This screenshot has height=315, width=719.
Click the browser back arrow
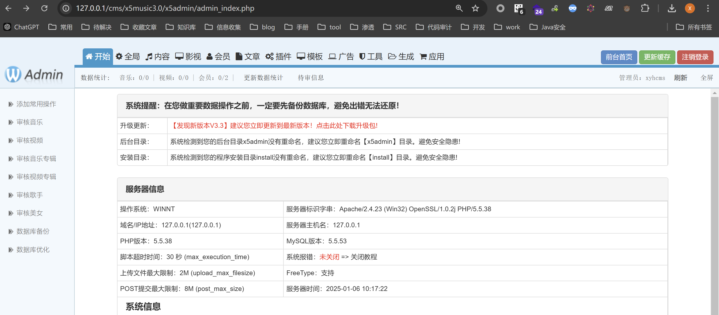tap(8, 8)
